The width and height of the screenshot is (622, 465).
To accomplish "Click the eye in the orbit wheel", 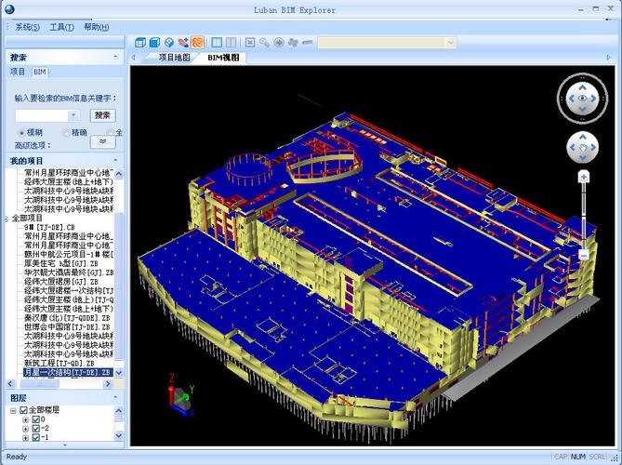I will pos(582,99).
